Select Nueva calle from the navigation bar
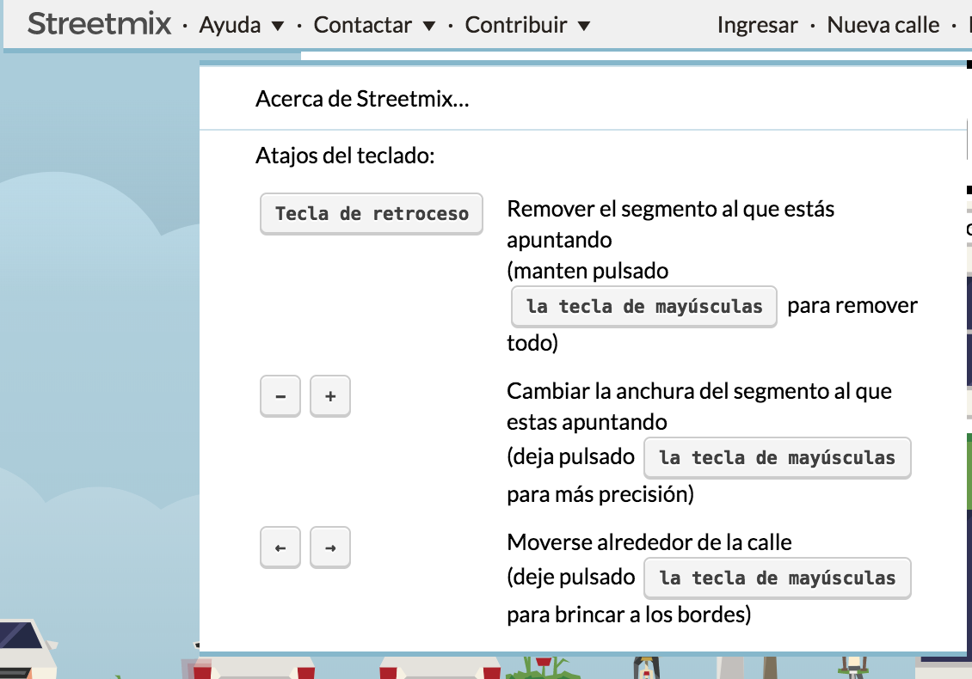The height and width of the screenshot is (679, 972). (x=883, y=25)
